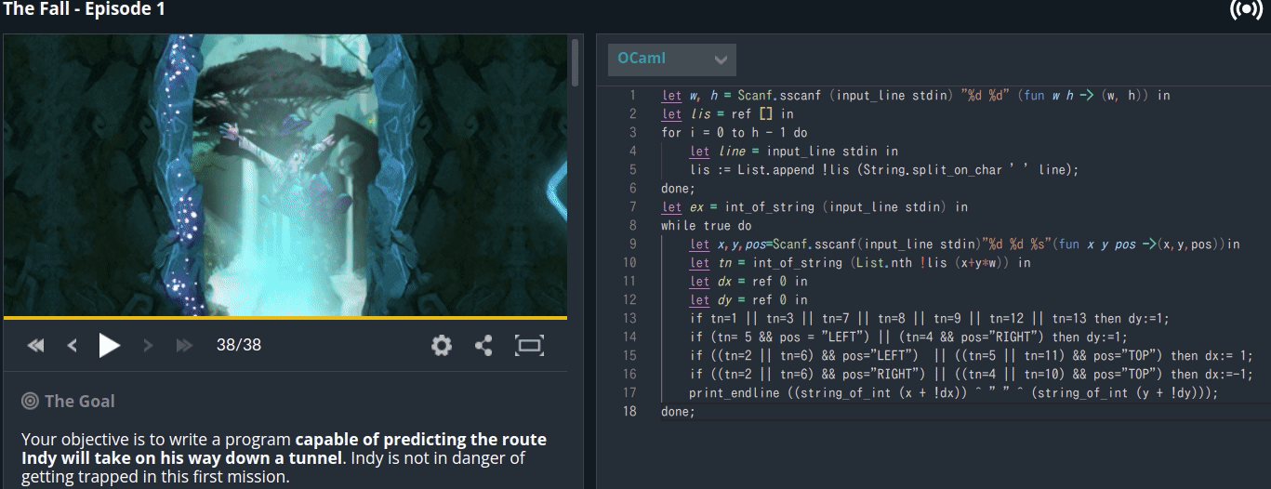This screenshot has height=489, width=1271.
Task: Click the 'let tn = int_of_string' code line
Action: (860, 262)
